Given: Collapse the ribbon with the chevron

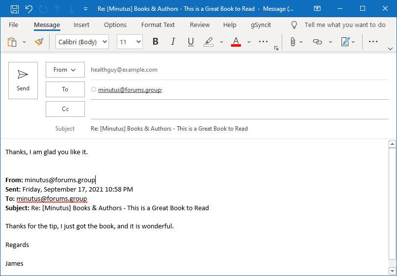Looking at the screenshot, I should (390, 49).
